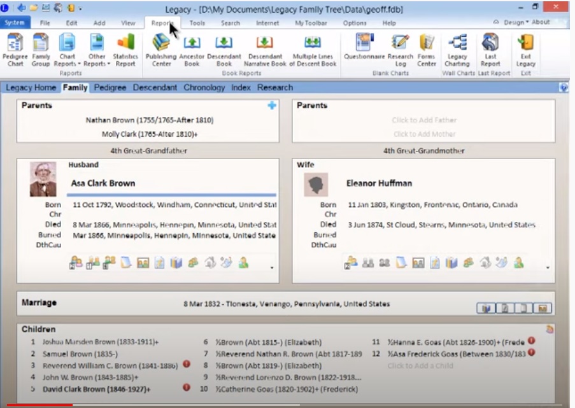This screenshot has height=408, width=575.
Task: Switch to the Tools ribbon tab
Action: [197, 23]
